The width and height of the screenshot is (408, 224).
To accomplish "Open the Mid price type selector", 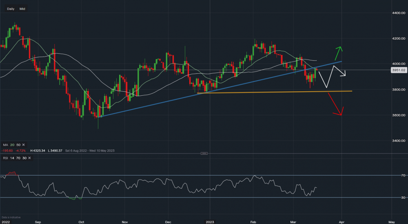I will [x=22, y=8].
